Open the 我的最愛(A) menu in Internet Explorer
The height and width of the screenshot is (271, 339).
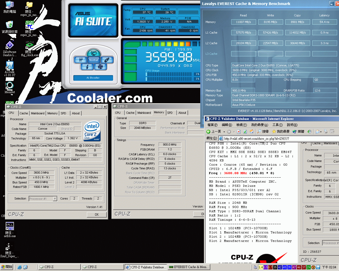coord(260,125)
